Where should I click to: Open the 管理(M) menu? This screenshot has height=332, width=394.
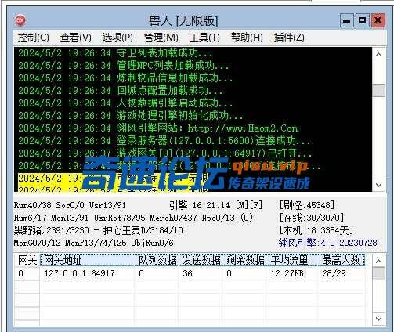coord(161,38)
